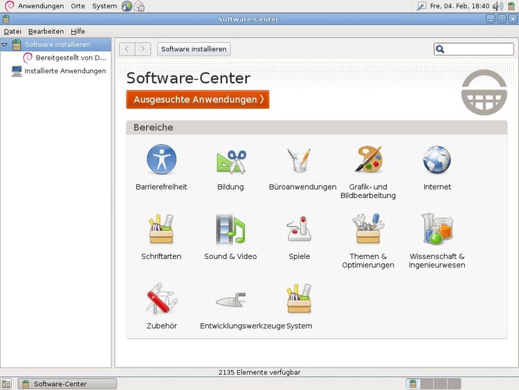Open the Entwicklungswerkzeuge category
The height and width of the screenshot is (390, 519).
click(230, 299)
